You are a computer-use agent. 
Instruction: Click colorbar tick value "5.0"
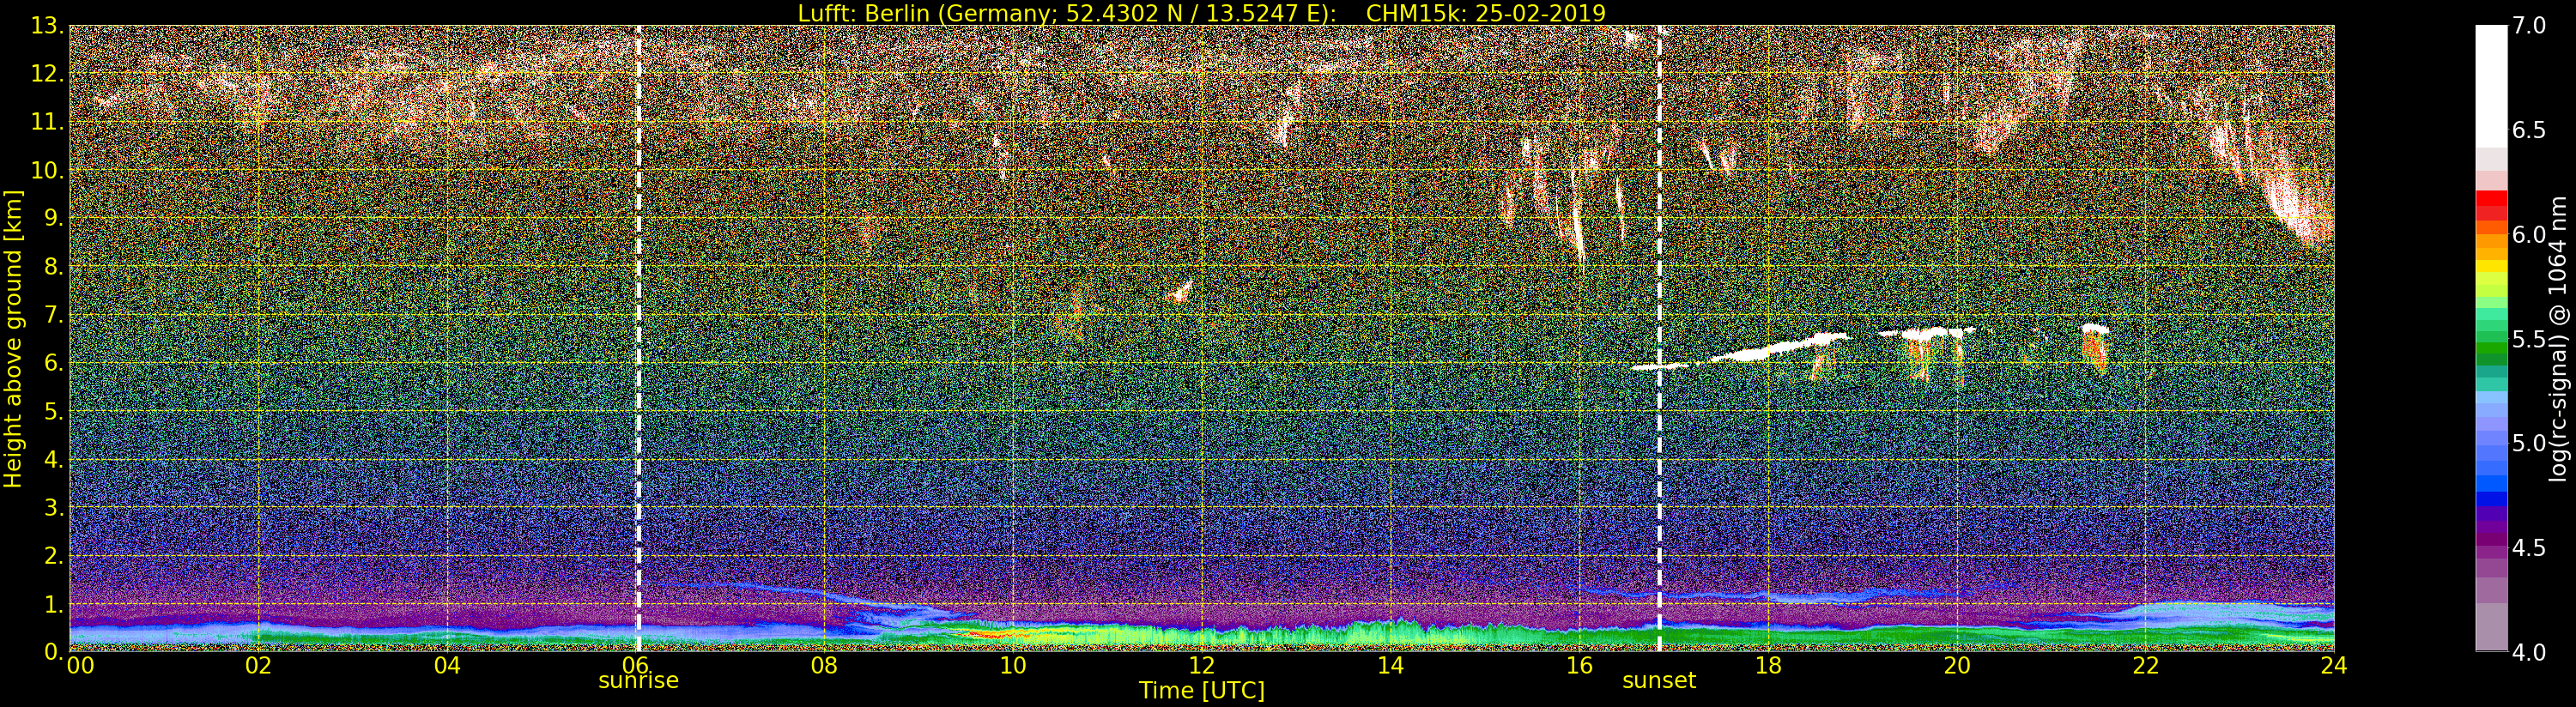2529,443
